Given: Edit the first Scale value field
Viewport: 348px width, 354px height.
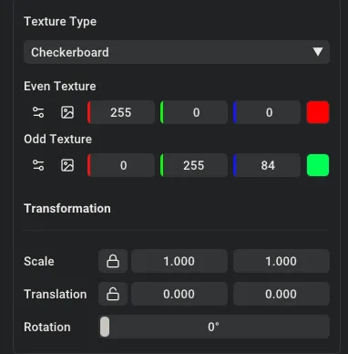Looking at the screenshot, I should (179, 261).
